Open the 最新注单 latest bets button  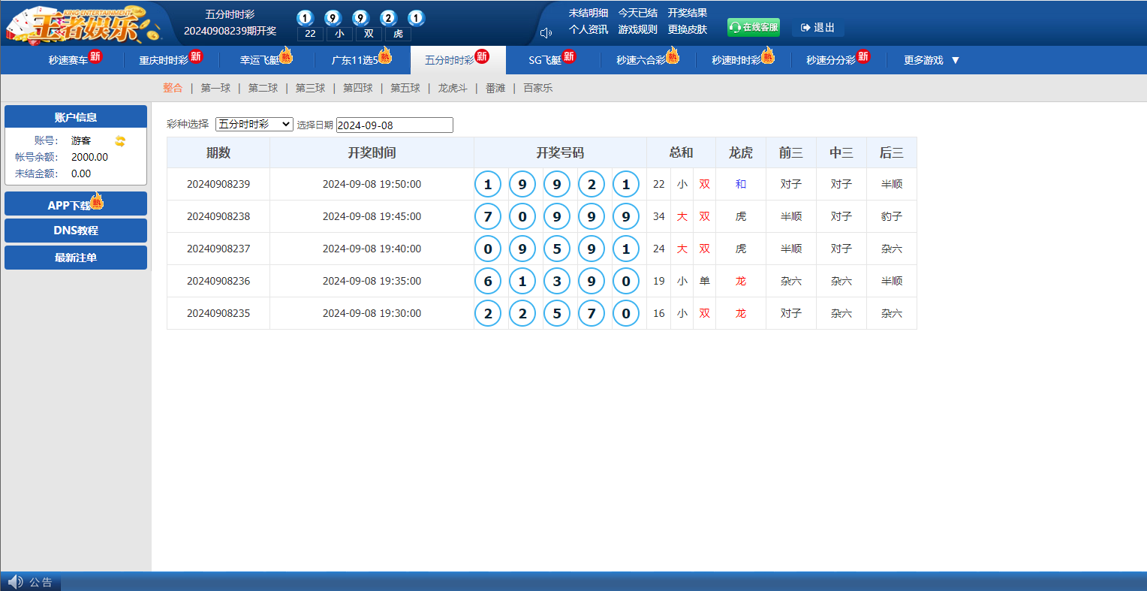click(76, 258)
